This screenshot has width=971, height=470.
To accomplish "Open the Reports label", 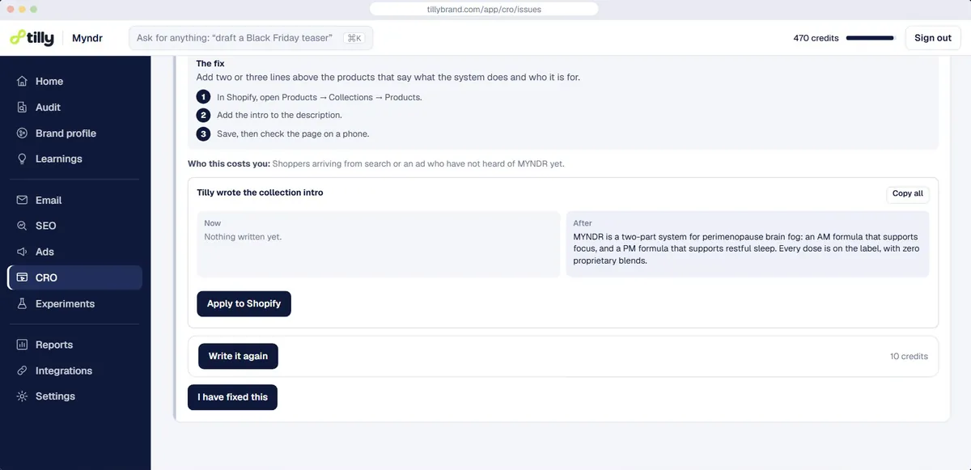I will click(54, 345).
